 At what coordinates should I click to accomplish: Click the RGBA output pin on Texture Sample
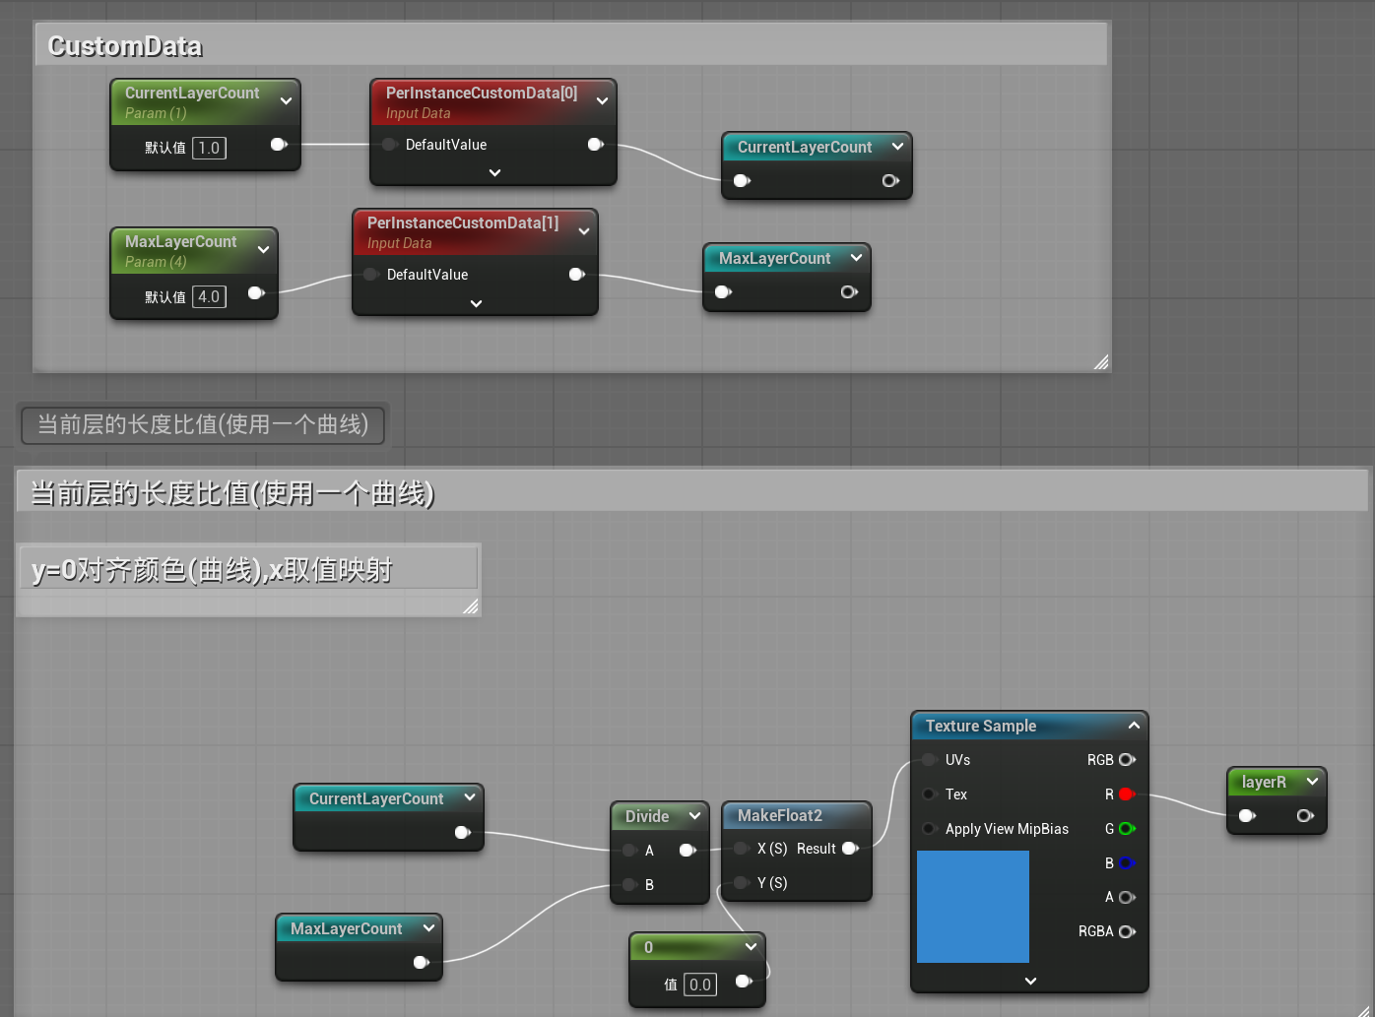1127,931
